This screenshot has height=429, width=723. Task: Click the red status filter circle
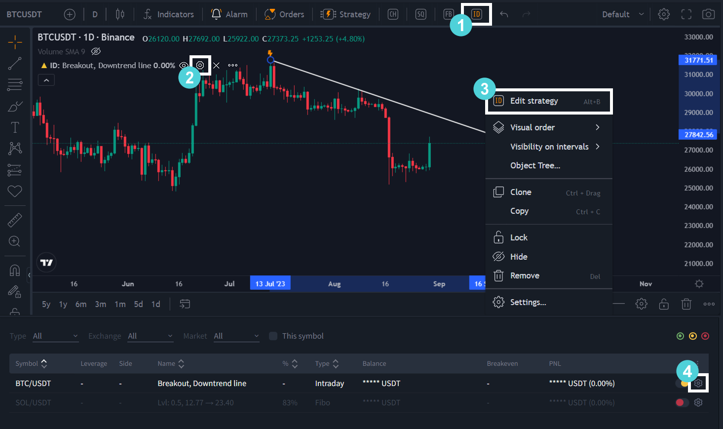(x=705, y=336)
